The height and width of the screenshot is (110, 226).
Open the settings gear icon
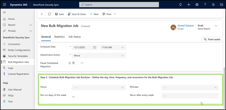tap(197, 5)
